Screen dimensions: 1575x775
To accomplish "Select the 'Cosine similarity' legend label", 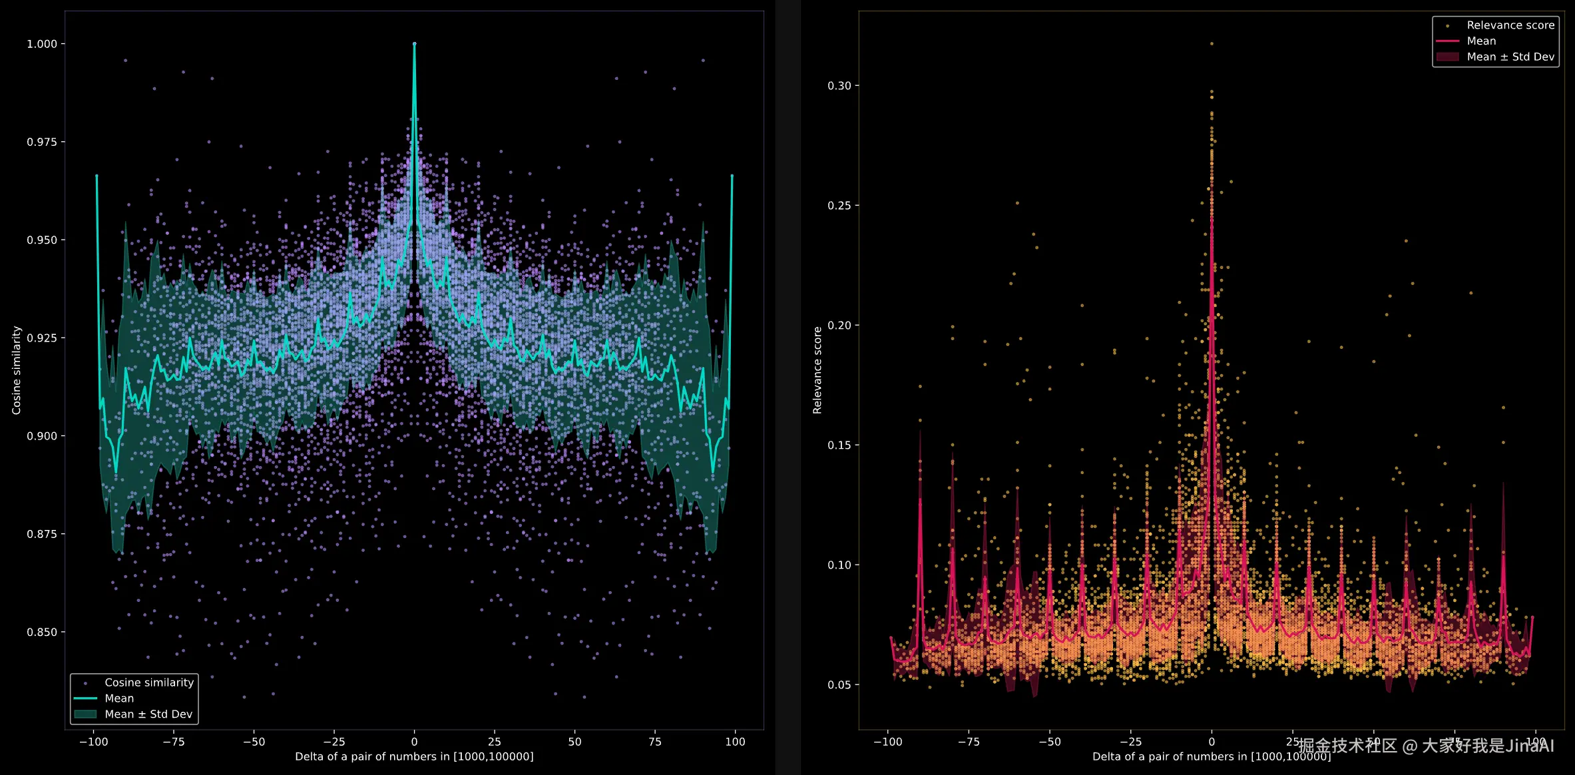I will pyautogui.click(x=149, y=682).
